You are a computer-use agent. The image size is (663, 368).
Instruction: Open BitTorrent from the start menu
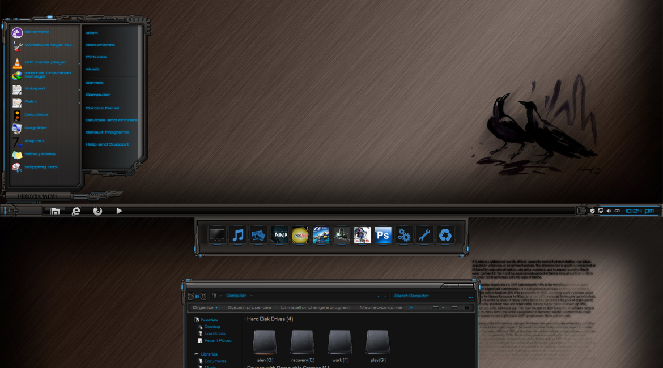click(x=36, y=32)
